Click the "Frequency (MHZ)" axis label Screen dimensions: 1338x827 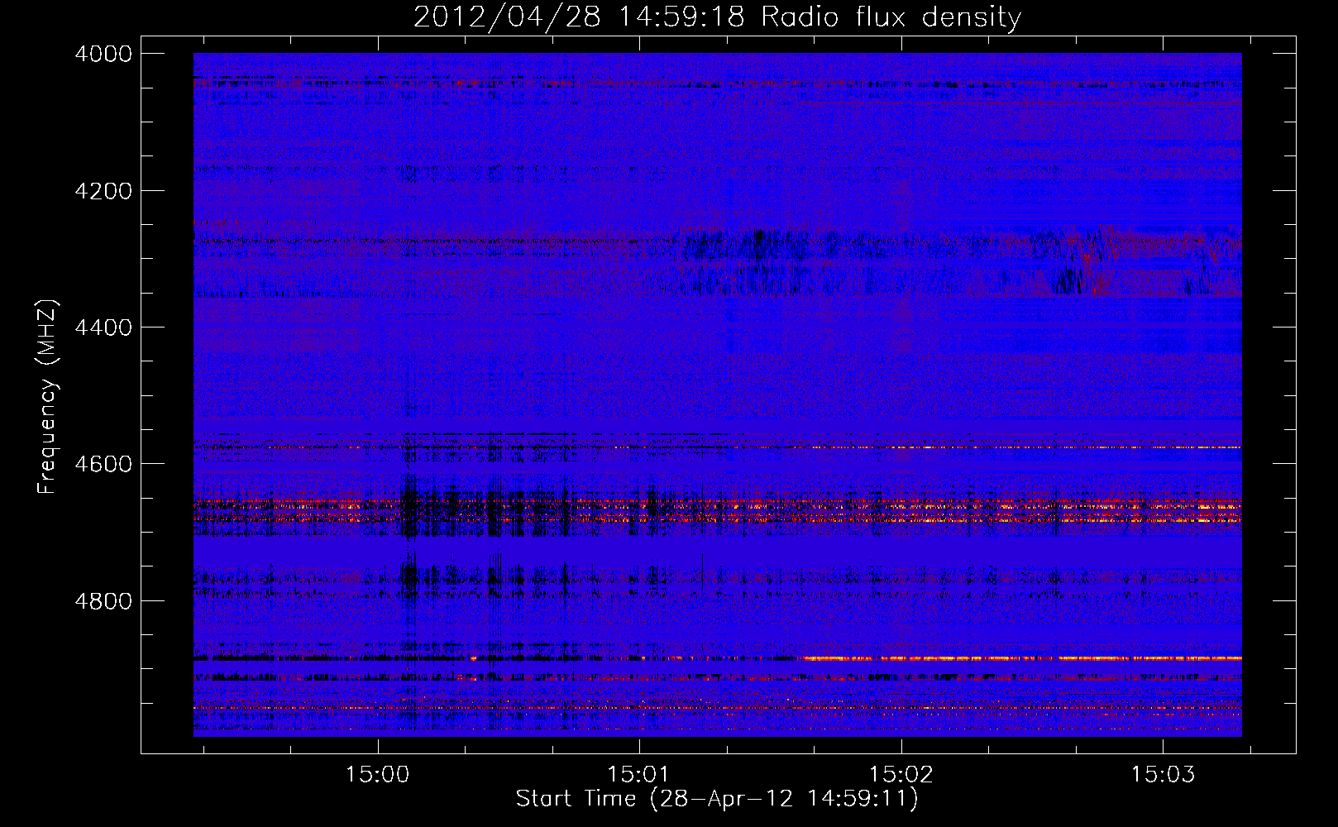(47, 397)
